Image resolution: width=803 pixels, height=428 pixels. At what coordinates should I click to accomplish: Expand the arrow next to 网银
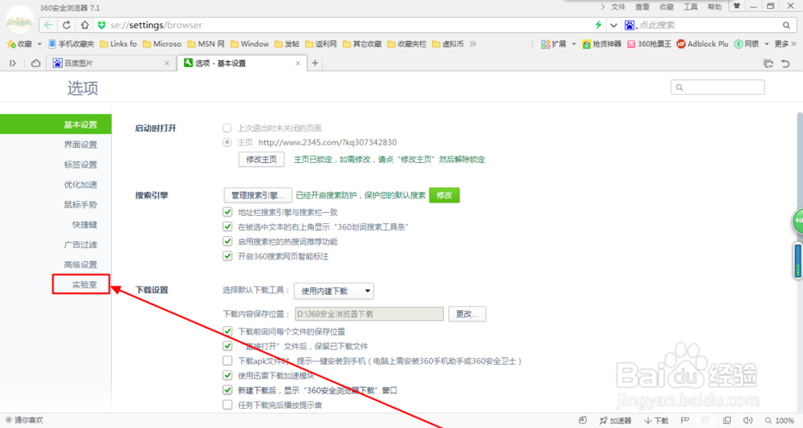(767, 44)
